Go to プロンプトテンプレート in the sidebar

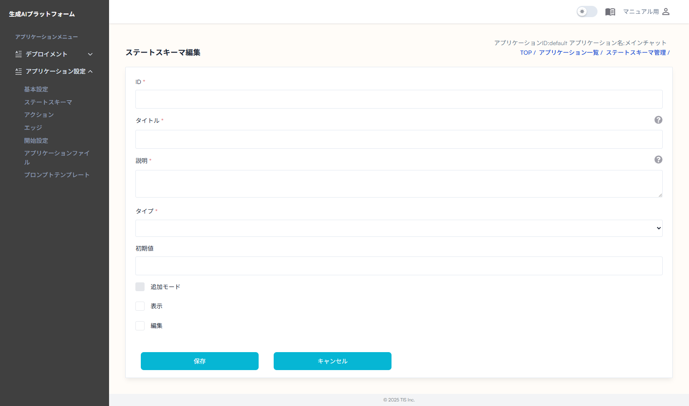[57, 175]
